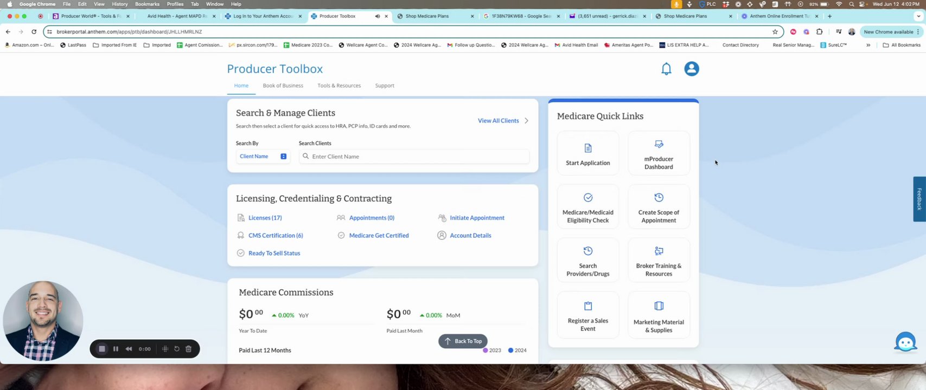Open Account Details link
This screenshot has width=926, height=390.
pos(470,236)
